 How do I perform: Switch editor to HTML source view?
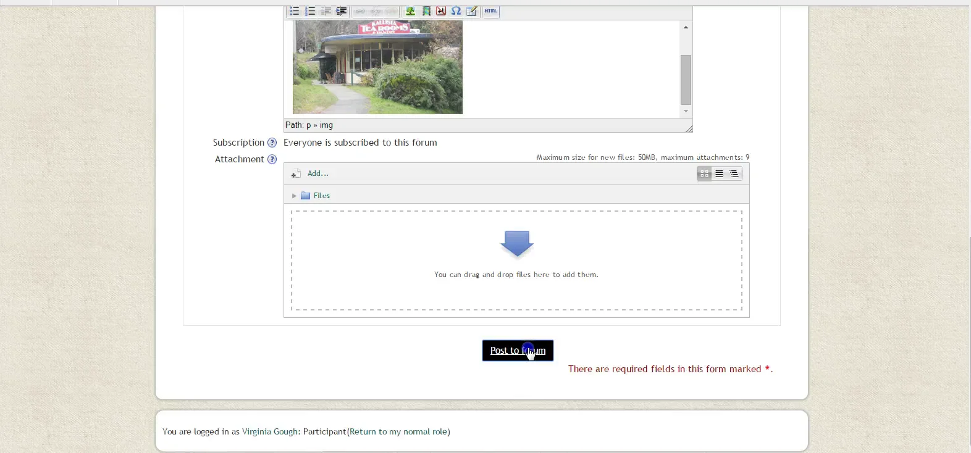click(491, 11)
